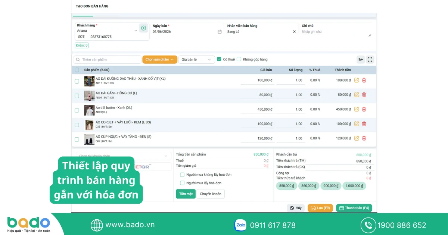Edit the ÁO CORSET + VÁY LƯỚI row
Screen dimensions: 448x235
point(357,124)
